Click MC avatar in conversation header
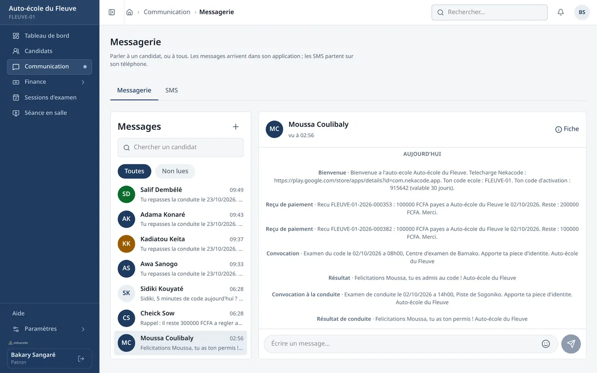This screenshot has height=373, width=597. pyautogui.click(x=274, y=129)
